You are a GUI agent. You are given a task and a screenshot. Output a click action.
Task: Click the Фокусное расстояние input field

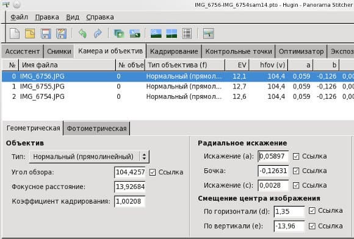click(130, 187)
